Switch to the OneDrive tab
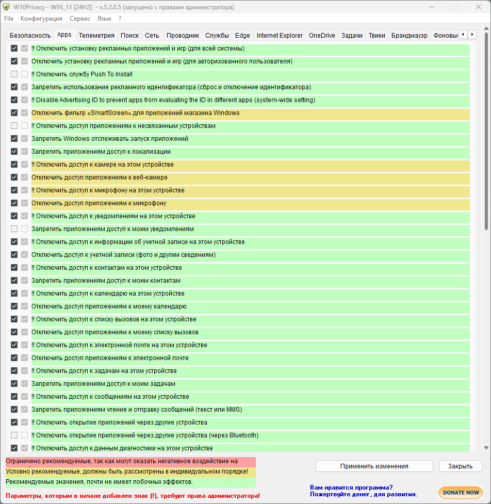 coord(322,36)
